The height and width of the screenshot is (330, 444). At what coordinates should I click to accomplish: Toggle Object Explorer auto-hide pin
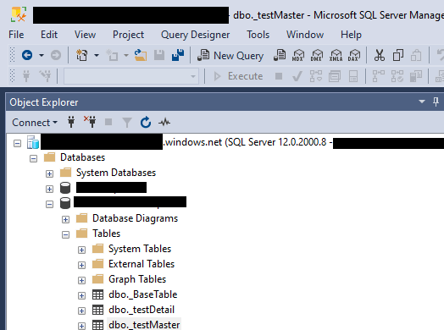pos(436,102)
